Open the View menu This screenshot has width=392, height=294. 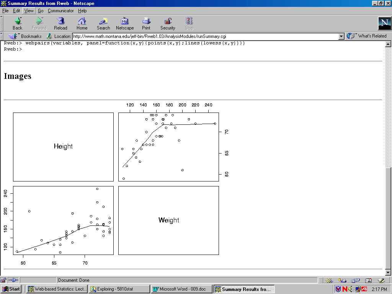pyautogui.click(x=29, y=11)
